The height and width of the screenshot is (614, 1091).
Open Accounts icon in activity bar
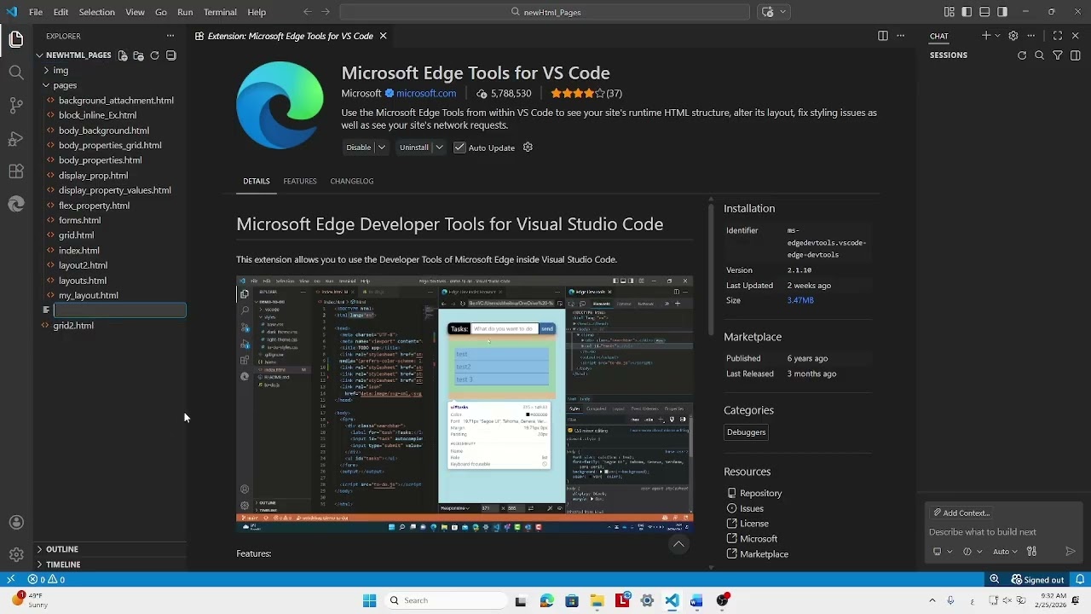point(16,522)
